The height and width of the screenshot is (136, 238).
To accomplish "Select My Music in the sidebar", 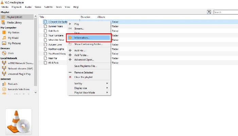I will point(14,38).
